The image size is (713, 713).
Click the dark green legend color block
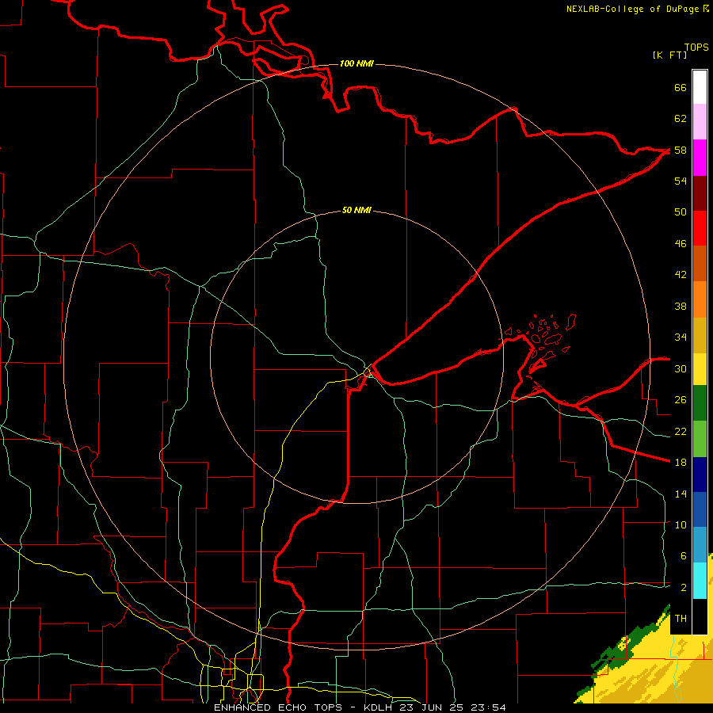pyautogui.click(x=700, y=402)
